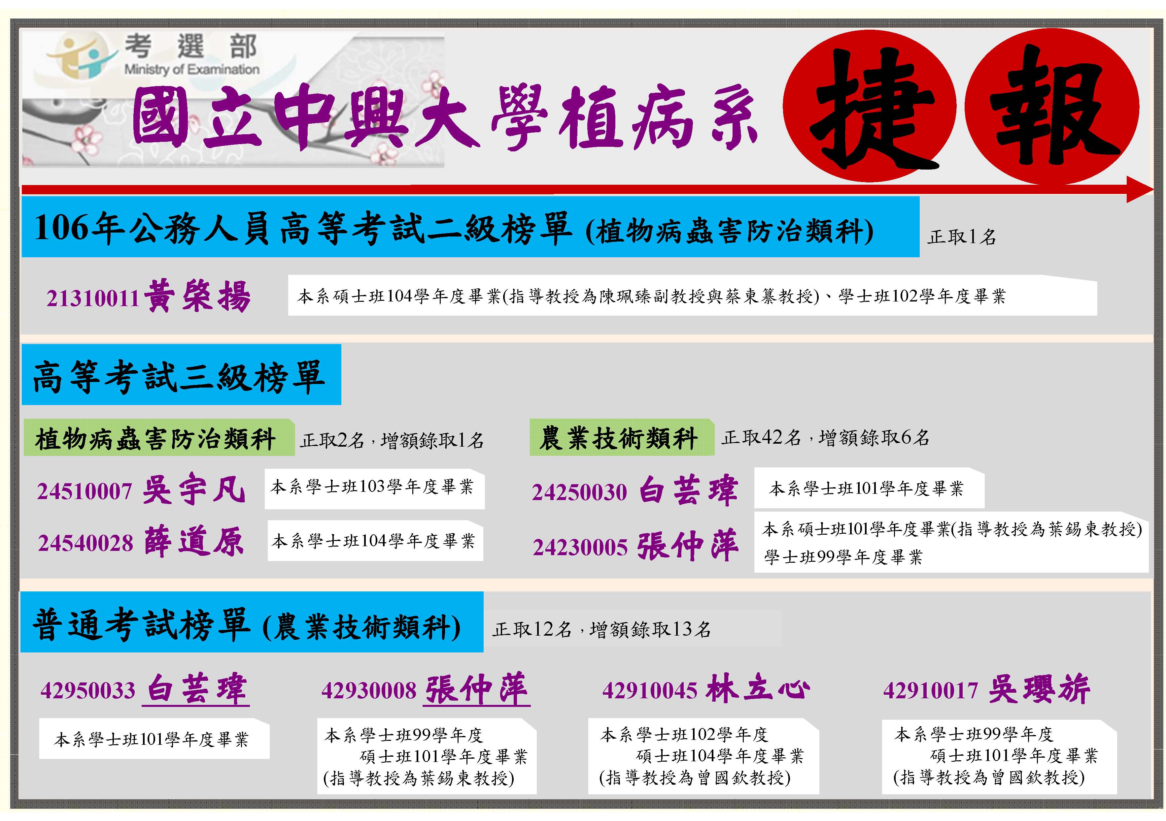Click exam number 42910045
1166x821 pixels.
pos(650,691)
